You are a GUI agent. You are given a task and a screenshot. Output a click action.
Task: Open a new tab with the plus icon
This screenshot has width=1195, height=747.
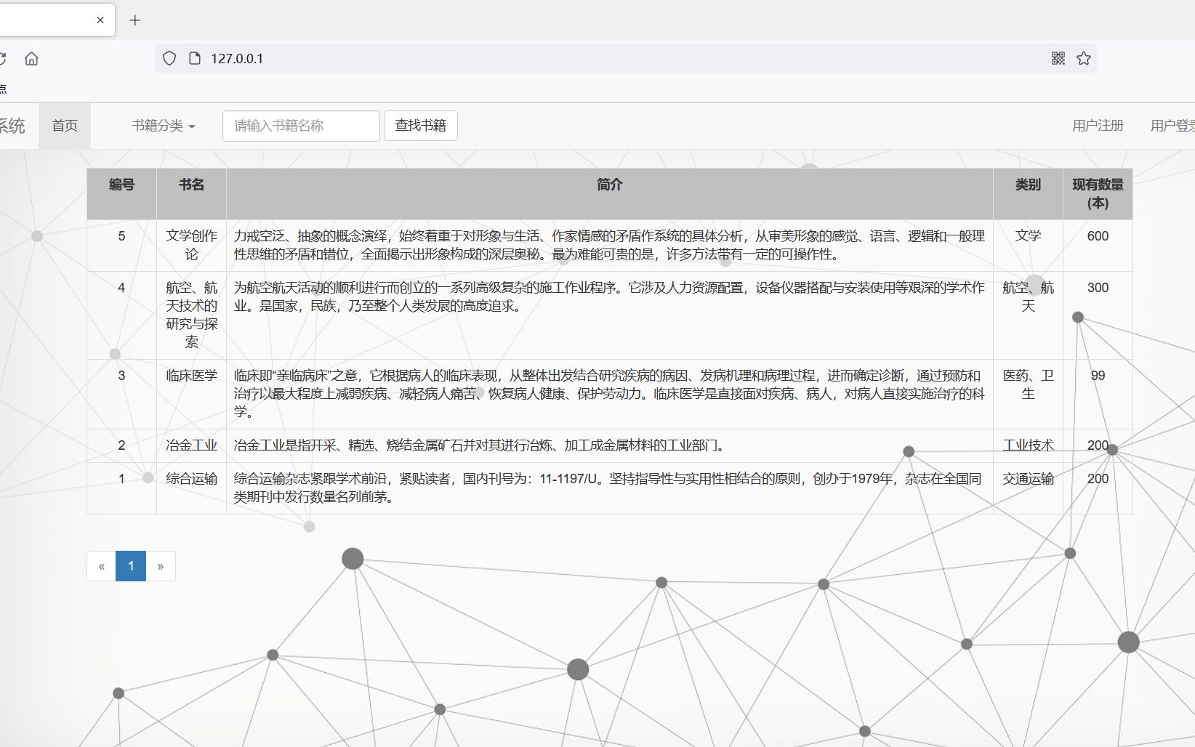click(x=134, y=20)
